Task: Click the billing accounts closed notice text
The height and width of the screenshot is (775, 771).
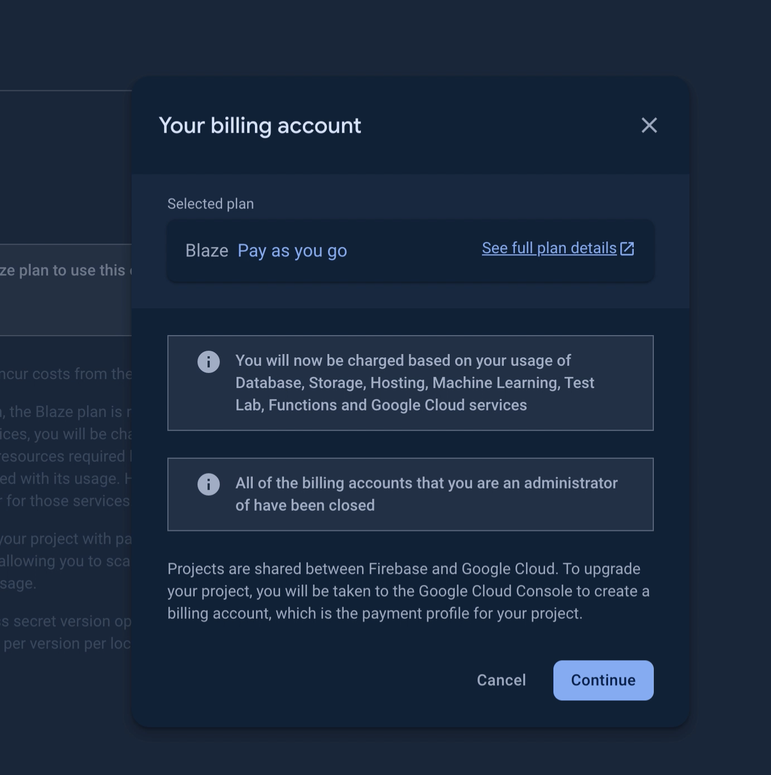Action: point(426,495)
